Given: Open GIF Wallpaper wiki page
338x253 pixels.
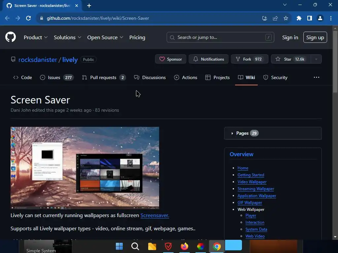Looking at the screenshot, I should (250, 203).
